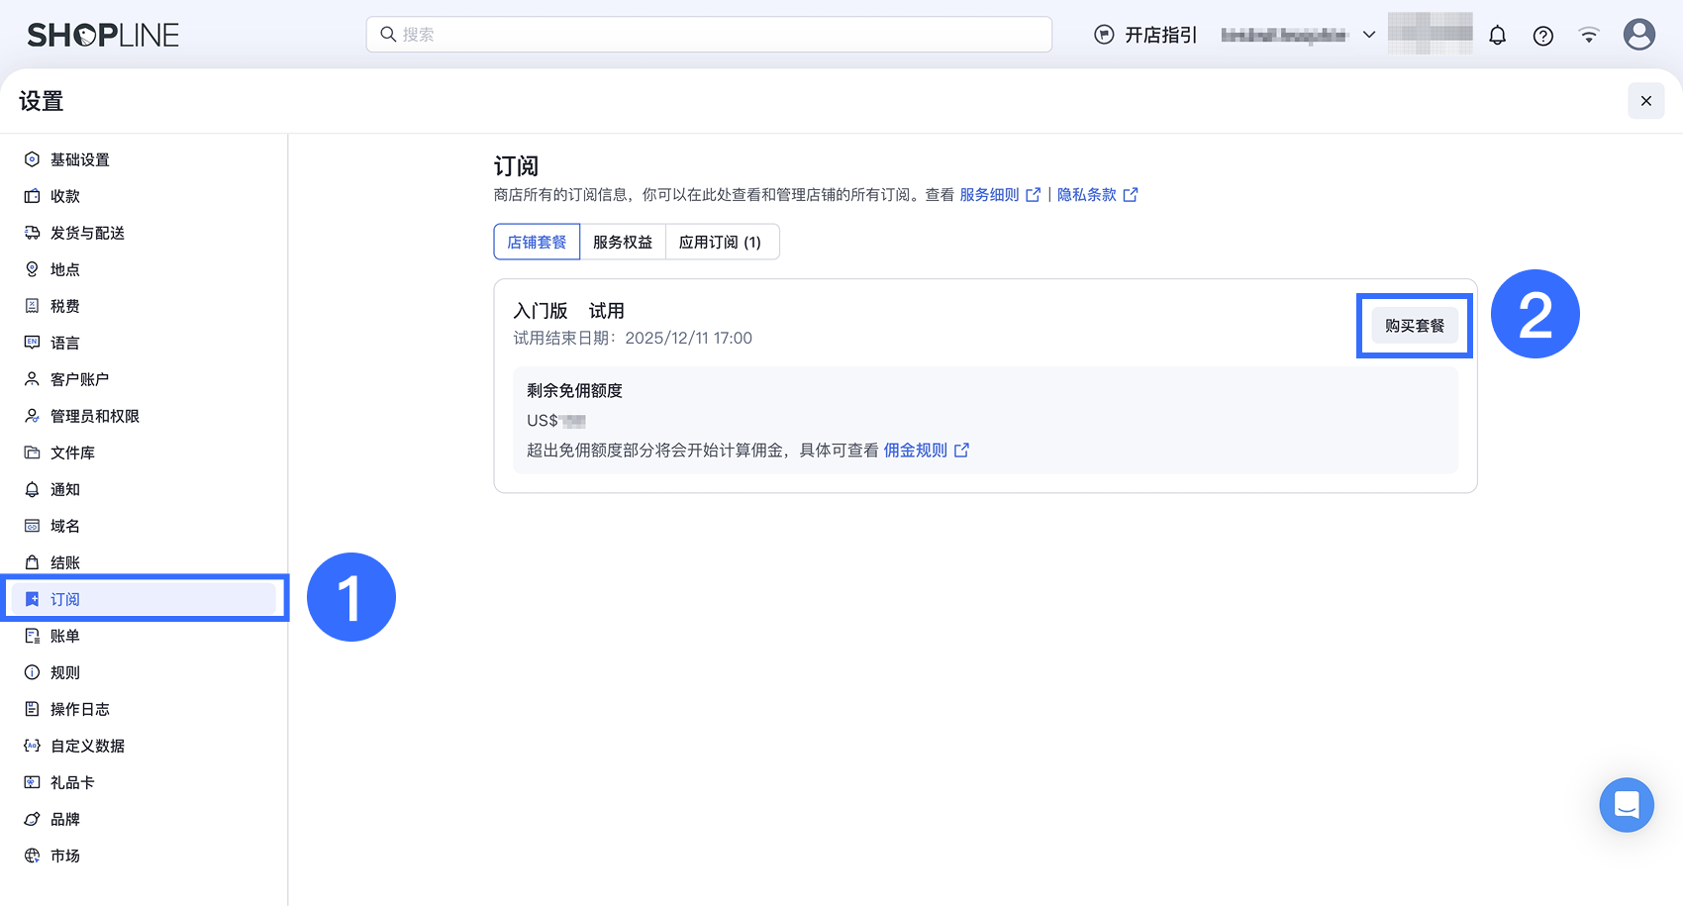Click the help question mark icon
This screenshot has width=1683, height=906.
[x=1542, y=35]
